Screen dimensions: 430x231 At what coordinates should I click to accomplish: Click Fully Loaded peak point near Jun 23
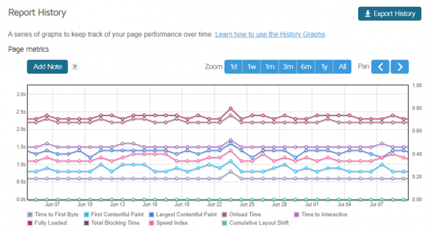tap(230, 108)
